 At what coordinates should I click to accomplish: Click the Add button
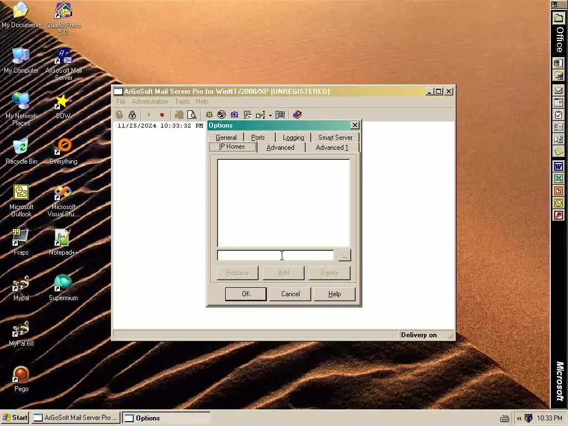[x=283, y=273]
